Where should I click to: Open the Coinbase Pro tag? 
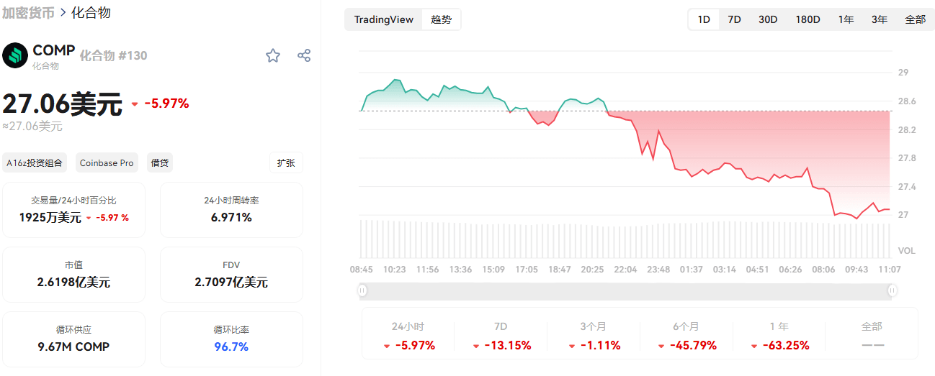click(107, 163)
